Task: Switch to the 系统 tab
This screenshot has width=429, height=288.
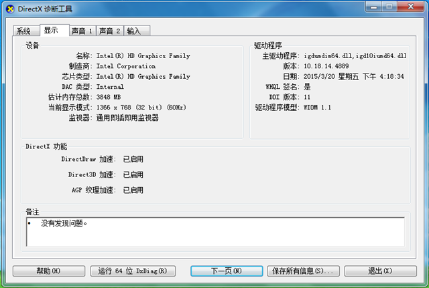Action: (x=24, y=31)
